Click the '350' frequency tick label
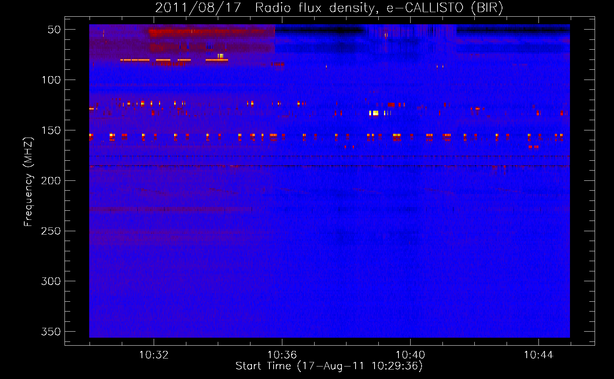The height and width of the screenshot is (379, 614). click(51, 332)
